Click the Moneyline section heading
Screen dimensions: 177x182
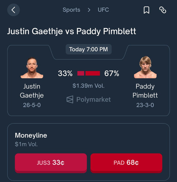pos(31,135)
